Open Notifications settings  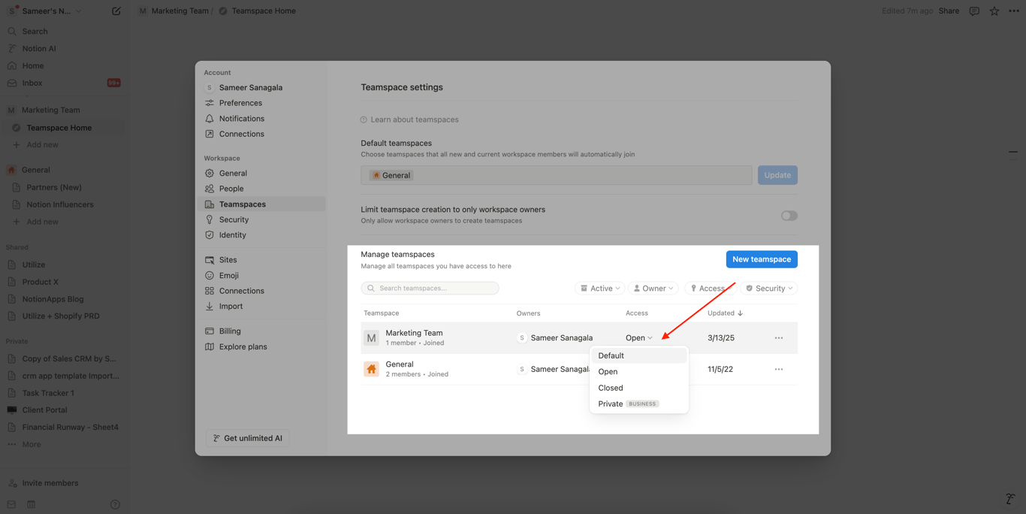click(263, 119)
